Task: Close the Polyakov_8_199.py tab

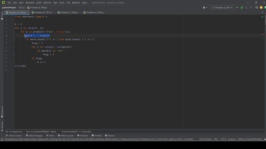Action: (x=105, y=12)
